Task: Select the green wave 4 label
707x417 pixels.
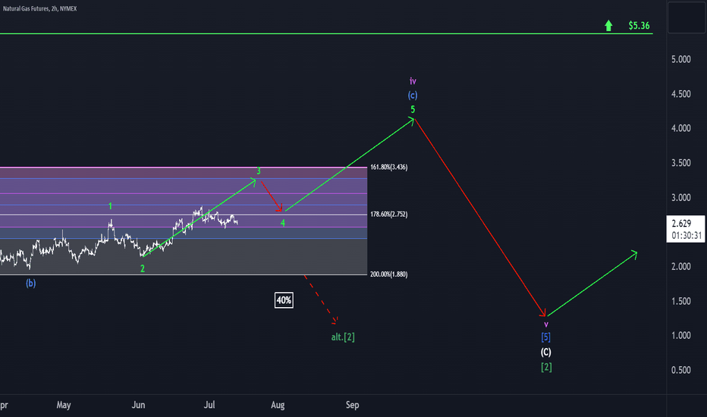Action: pos(283,223)
